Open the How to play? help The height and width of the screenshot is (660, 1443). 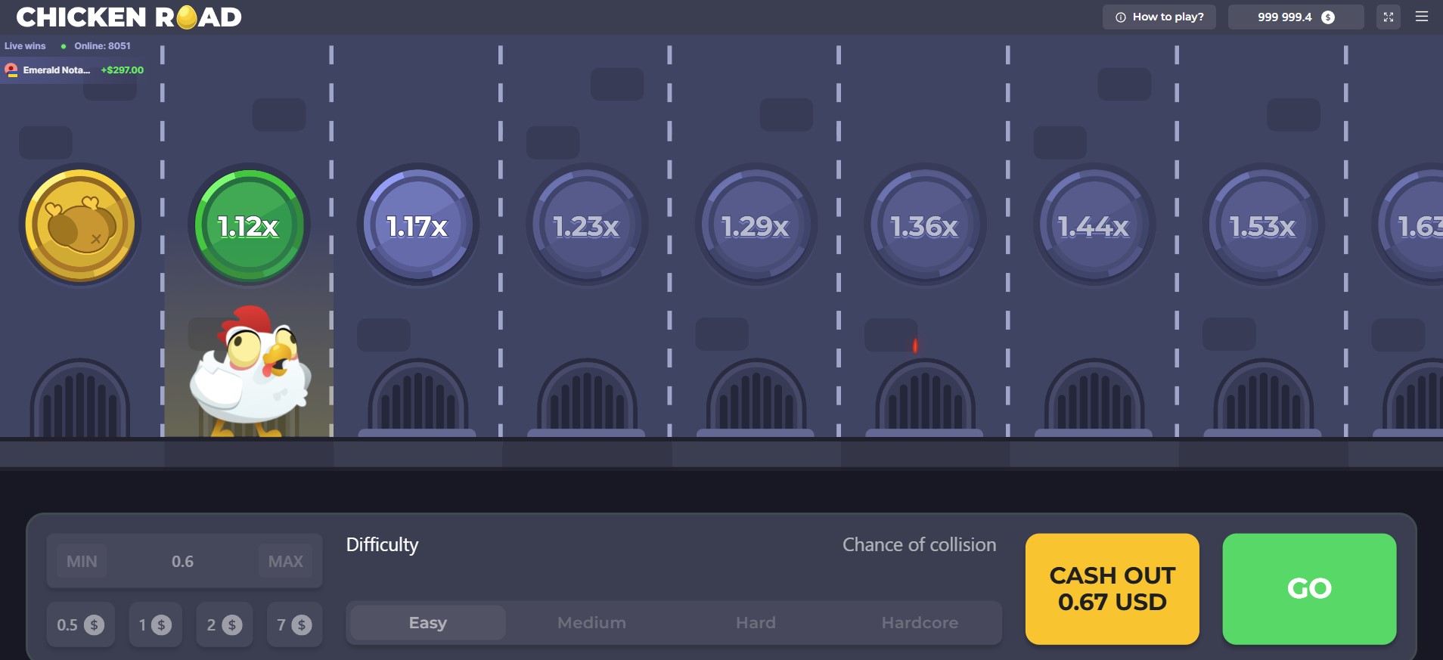click(x=1159, y=17)
